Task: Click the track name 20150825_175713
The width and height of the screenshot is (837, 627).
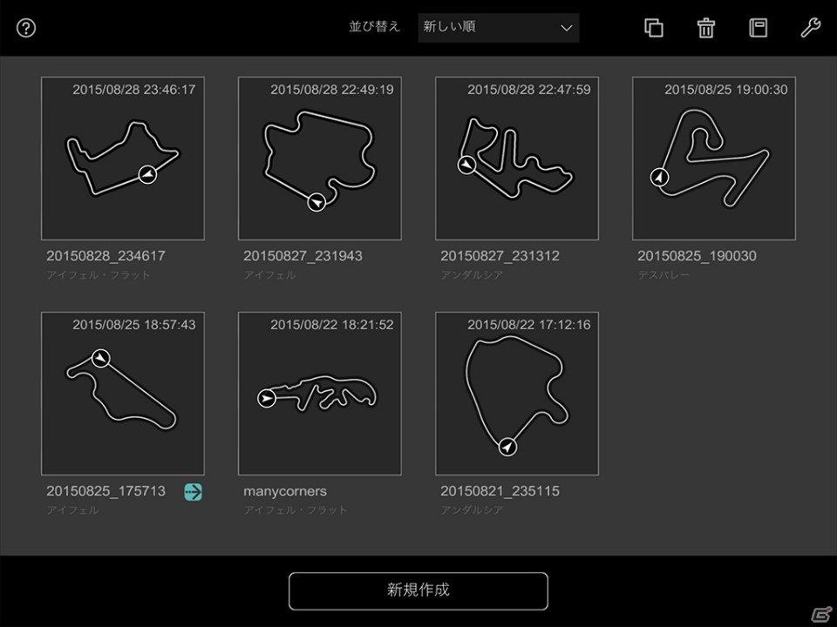Action: click(105, 491)
